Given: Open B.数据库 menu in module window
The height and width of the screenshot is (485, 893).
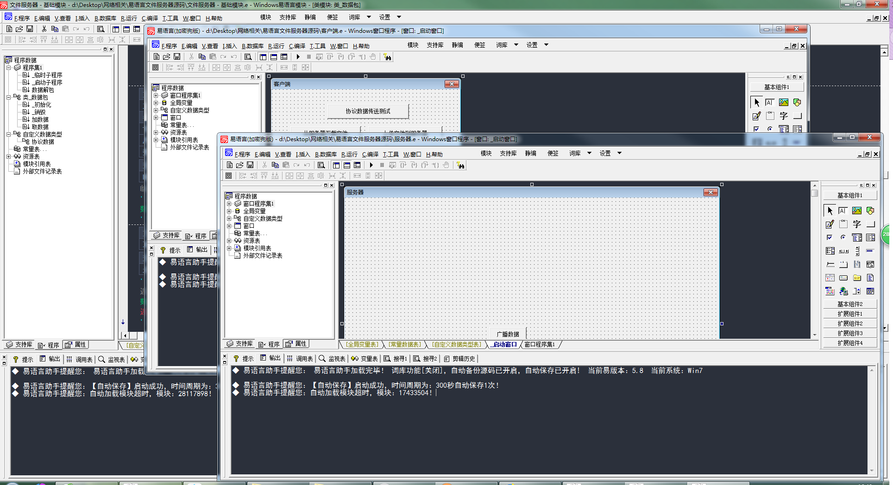Looking at the screenshot, I should 105,18.
